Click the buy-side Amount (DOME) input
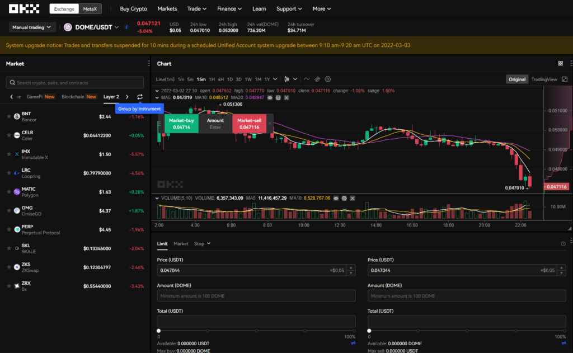The width and height of the screenshot is (573, 353). point(256,296)
